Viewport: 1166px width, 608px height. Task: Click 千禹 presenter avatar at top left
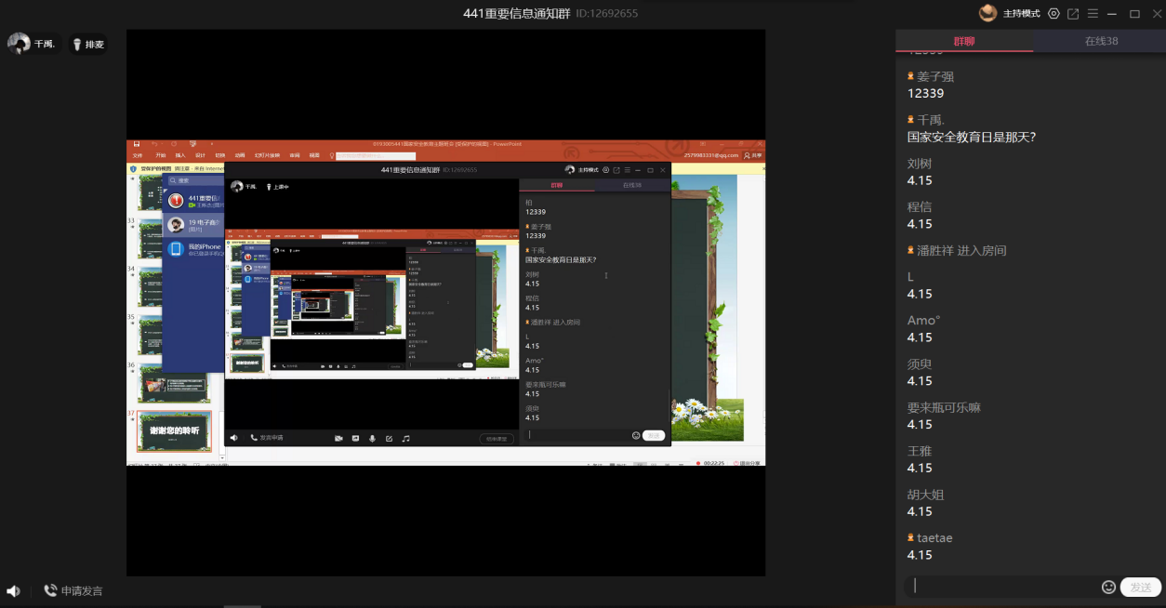tap(19, 44)
